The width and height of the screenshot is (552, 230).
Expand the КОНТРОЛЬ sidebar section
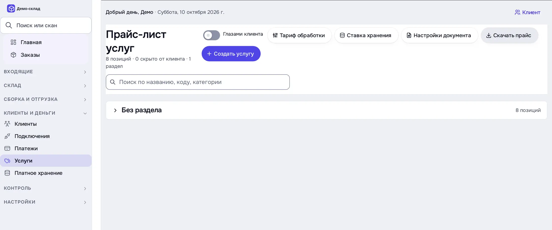45,188
